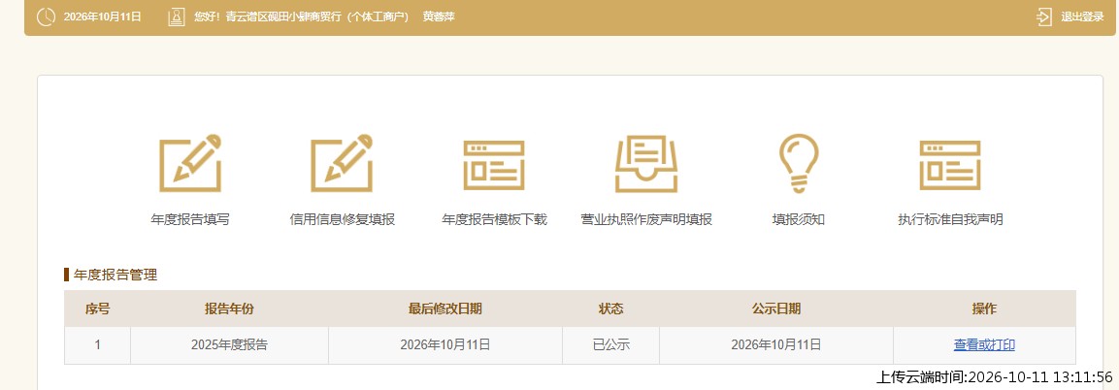
Task: Click the 信用信息修复填报 label
Action: pos(342,219)
